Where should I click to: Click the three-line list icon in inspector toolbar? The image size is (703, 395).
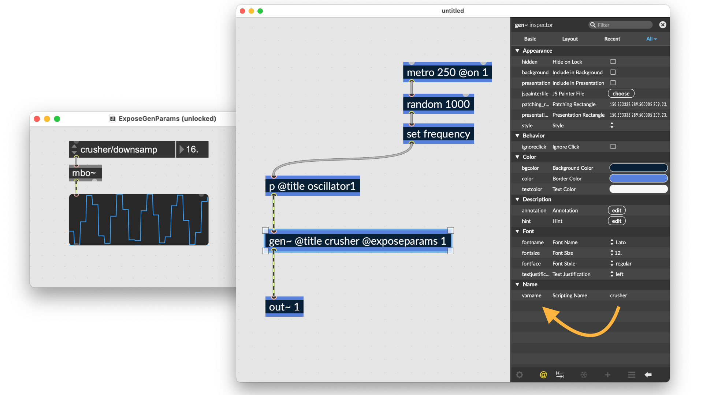point(631,375)
